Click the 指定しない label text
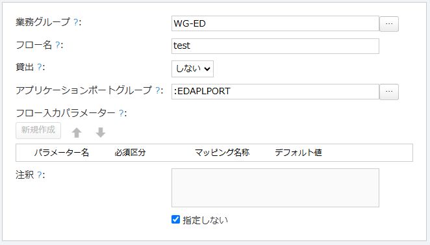 pos(205,220)
